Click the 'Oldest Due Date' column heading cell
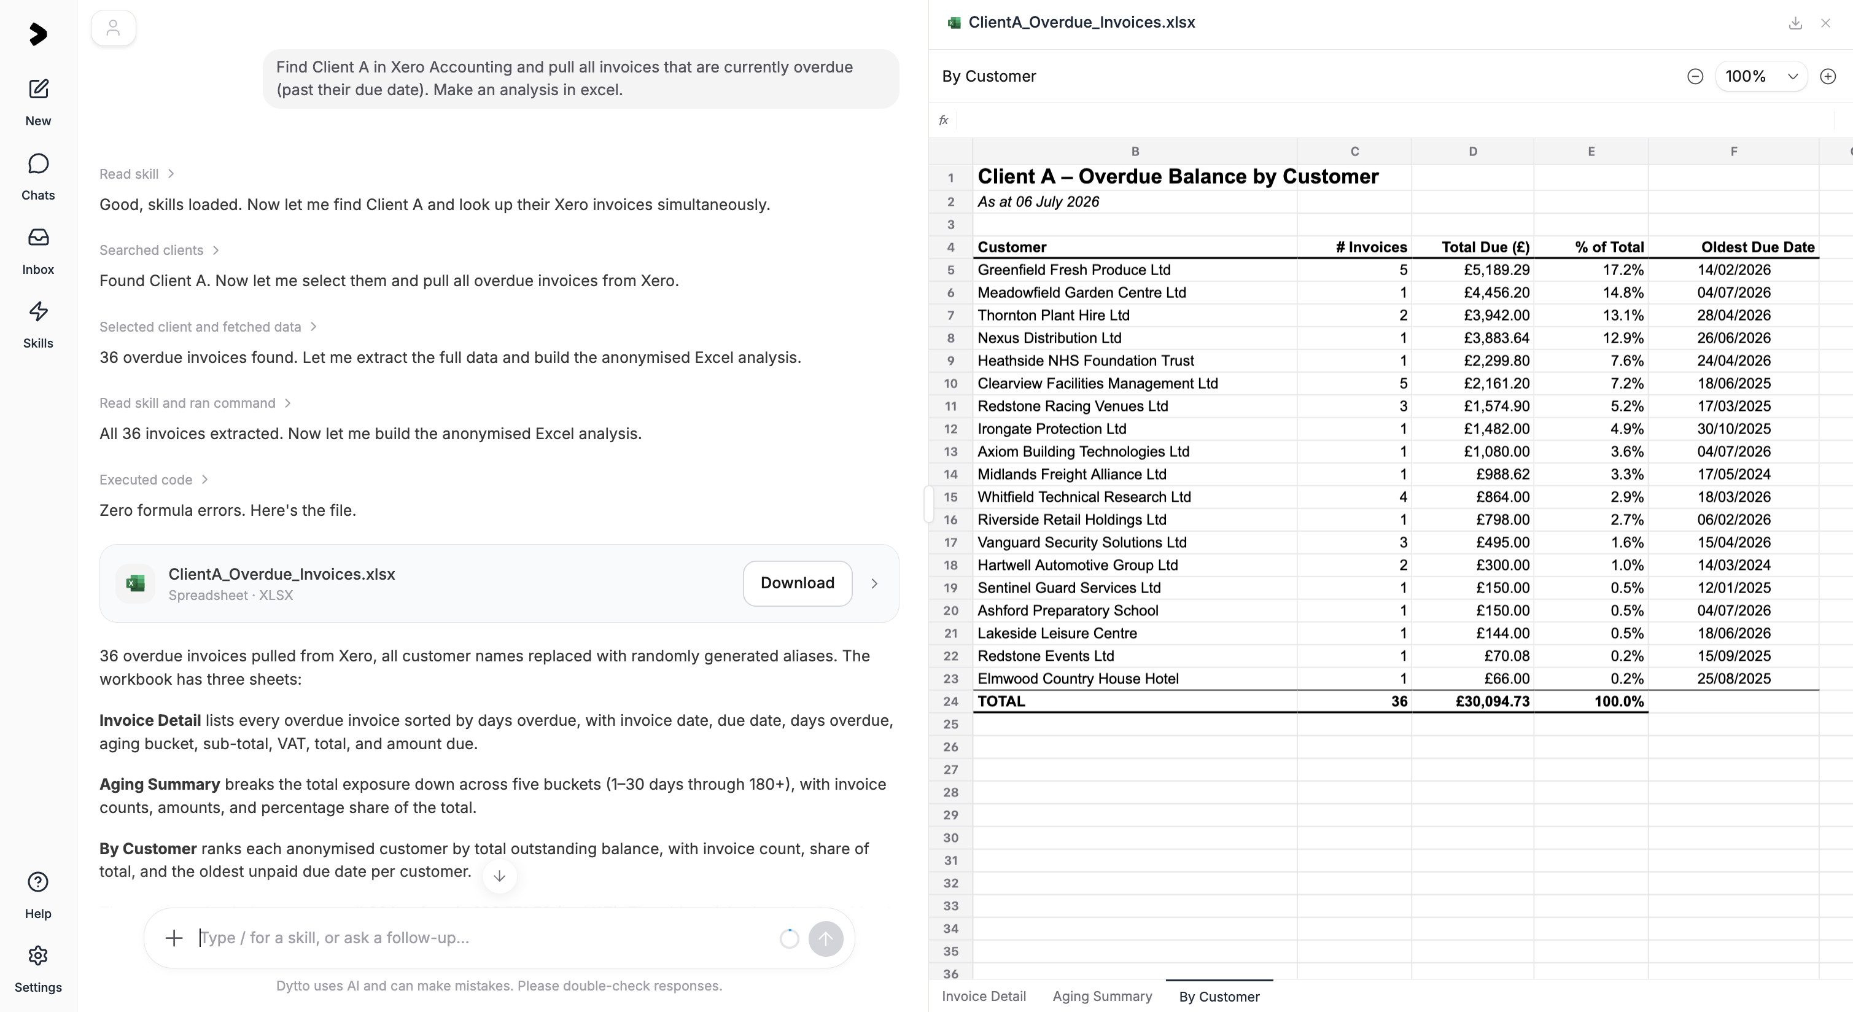Screen dimensions: 1853x1012 (x=1734, y=247)
